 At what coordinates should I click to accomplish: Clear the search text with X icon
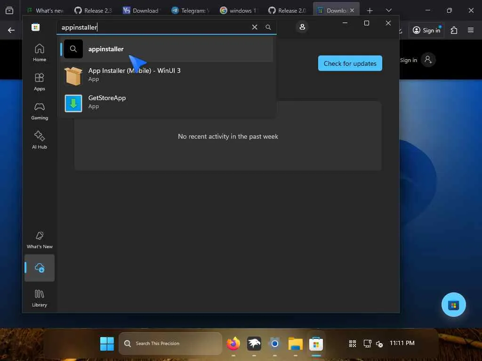255,27
